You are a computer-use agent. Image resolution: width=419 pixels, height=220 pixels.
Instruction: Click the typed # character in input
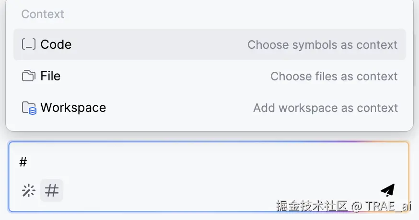[x=23, y=163]
